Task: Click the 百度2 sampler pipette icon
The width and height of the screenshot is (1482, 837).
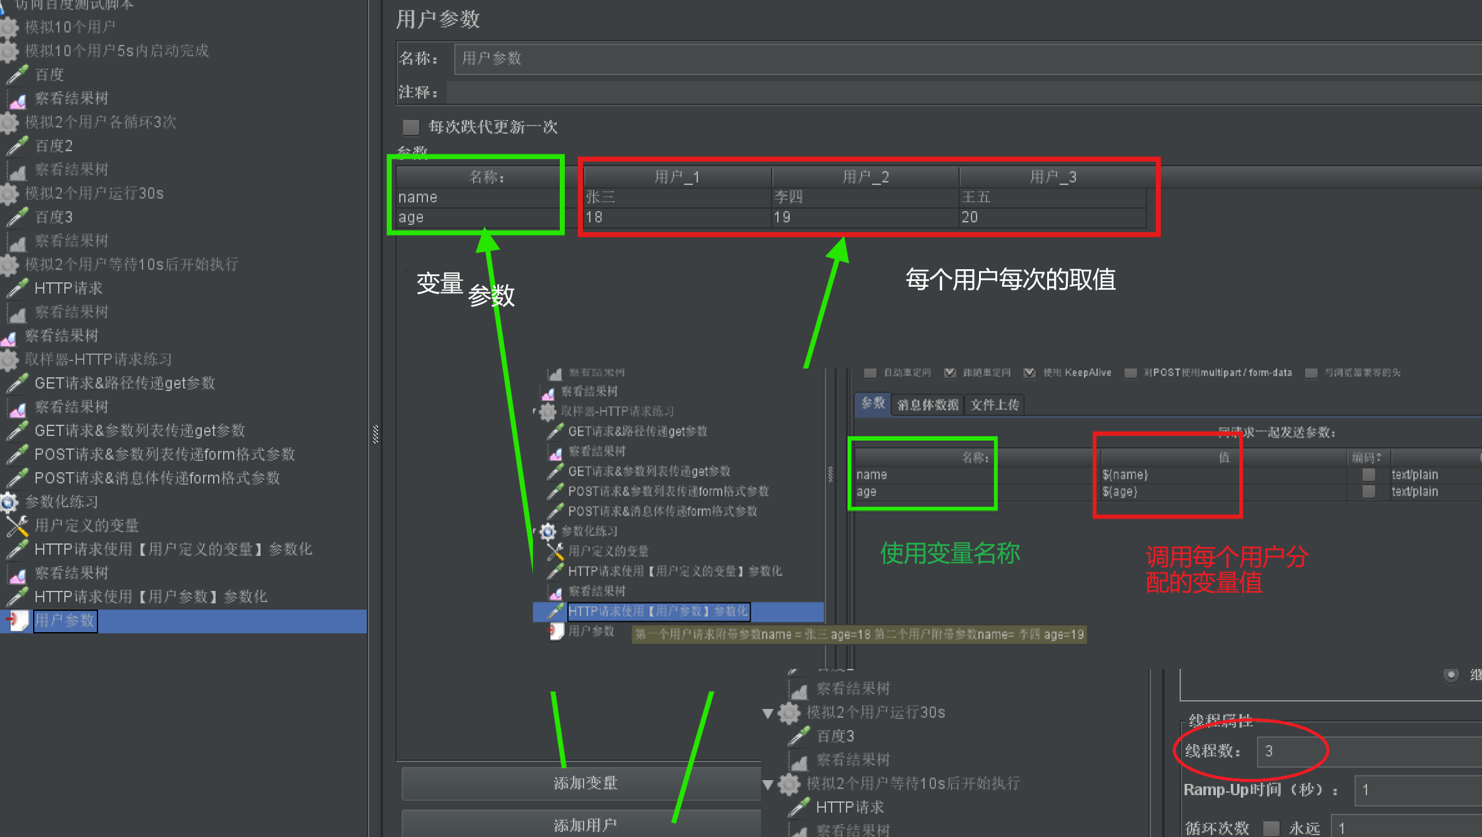Action: 17,146
